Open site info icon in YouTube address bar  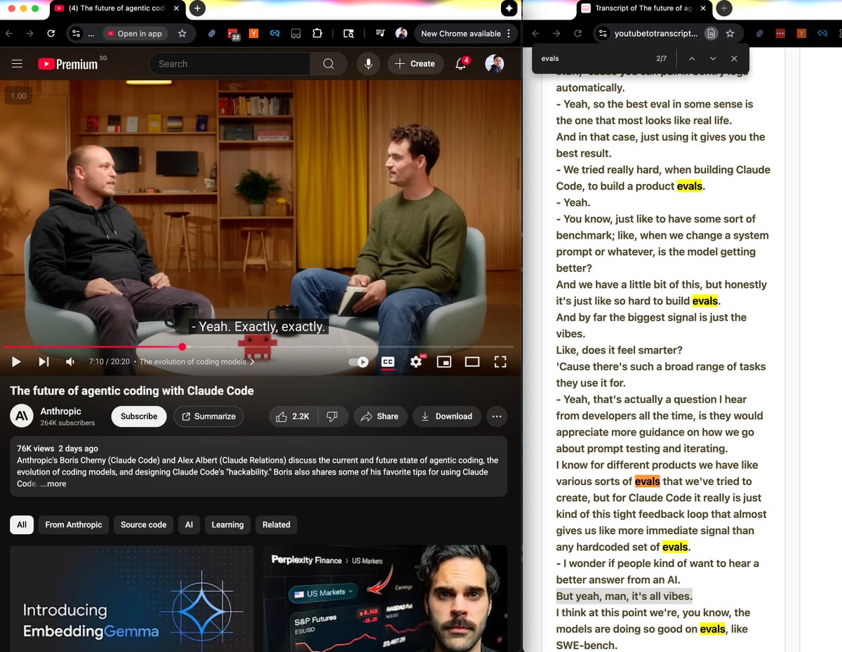(x=76, y=33)
